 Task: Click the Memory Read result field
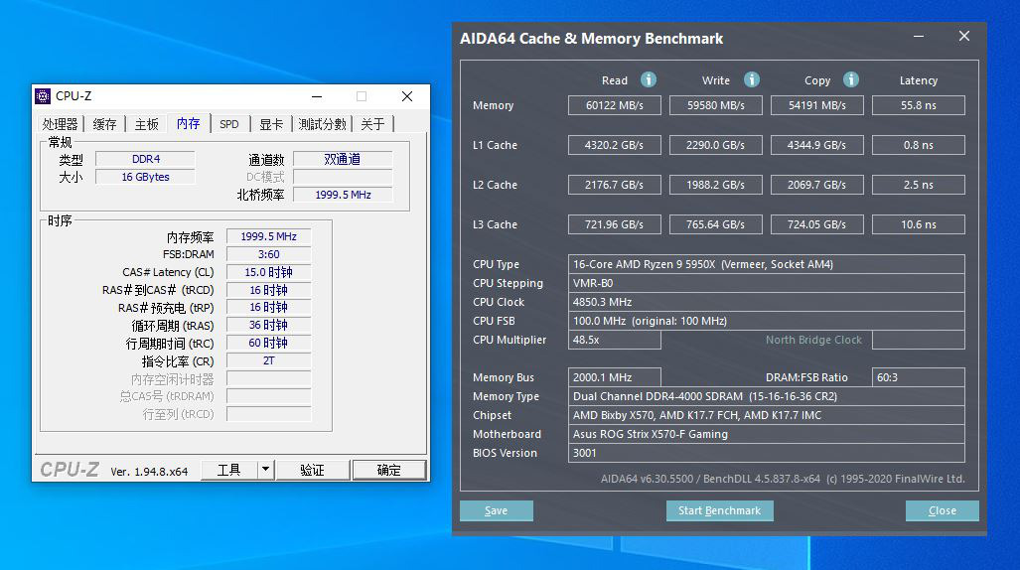point(614,105)
